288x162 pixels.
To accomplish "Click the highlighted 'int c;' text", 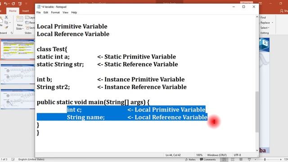I will click(x=74, y=110).
